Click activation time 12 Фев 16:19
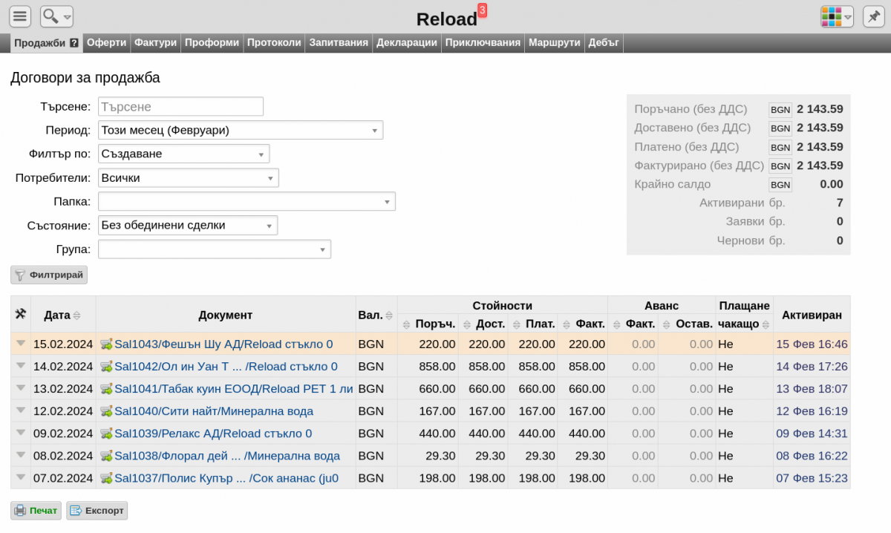 coord(812,411)
